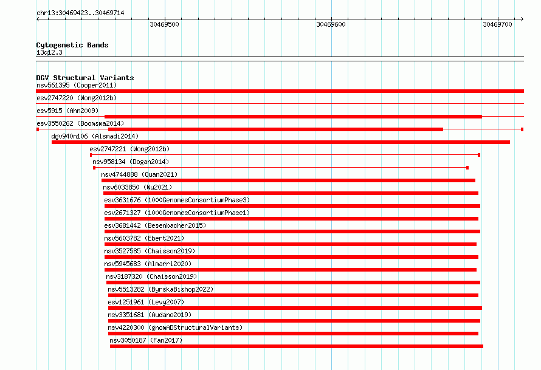Image resolution: width=541 pixels, height=370 pixels.
Task: Click the thin red line under esv2747221
Action: [x=285, y=155]
